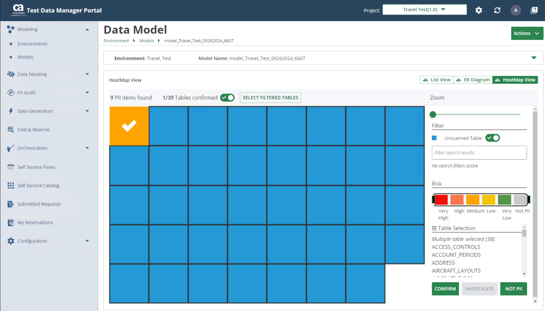Expand the Environment details panel arrow
This screenshot has height=311, width=545.
click(534, 58)
